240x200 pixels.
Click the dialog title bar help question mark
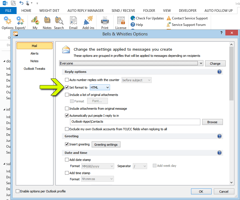pos(221,33)
